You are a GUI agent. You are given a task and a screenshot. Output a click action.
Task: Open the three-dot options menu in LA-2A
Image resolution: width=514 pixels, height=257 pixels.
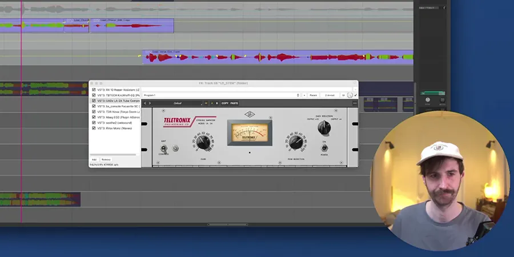355,103
